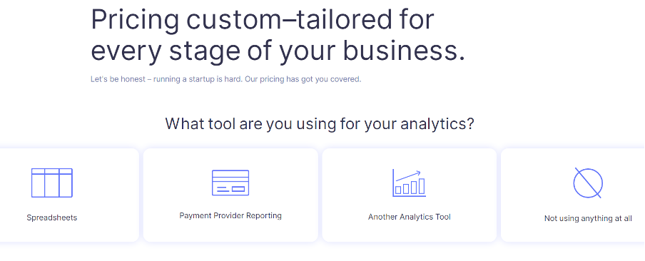Viewport: 645px width, 261px height.
Task: Click the payment card icon
Action: pos(230,183)
